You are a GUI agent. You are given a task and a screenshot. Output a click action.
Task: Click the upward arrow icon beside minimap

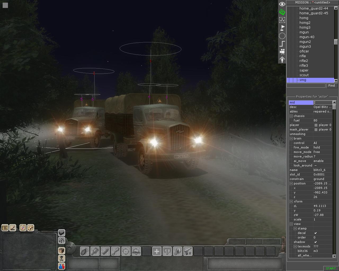click(x=61, y=240)
